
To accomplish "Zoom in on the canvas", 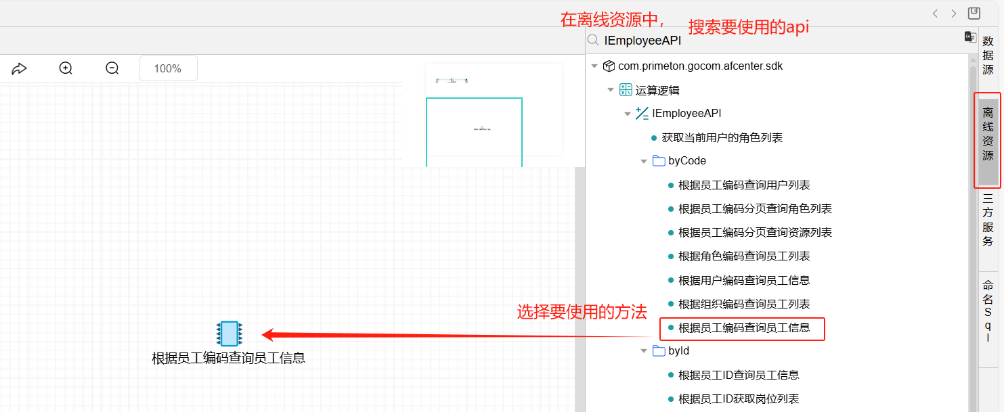I will pyautogui.click(x=66, y=68).
